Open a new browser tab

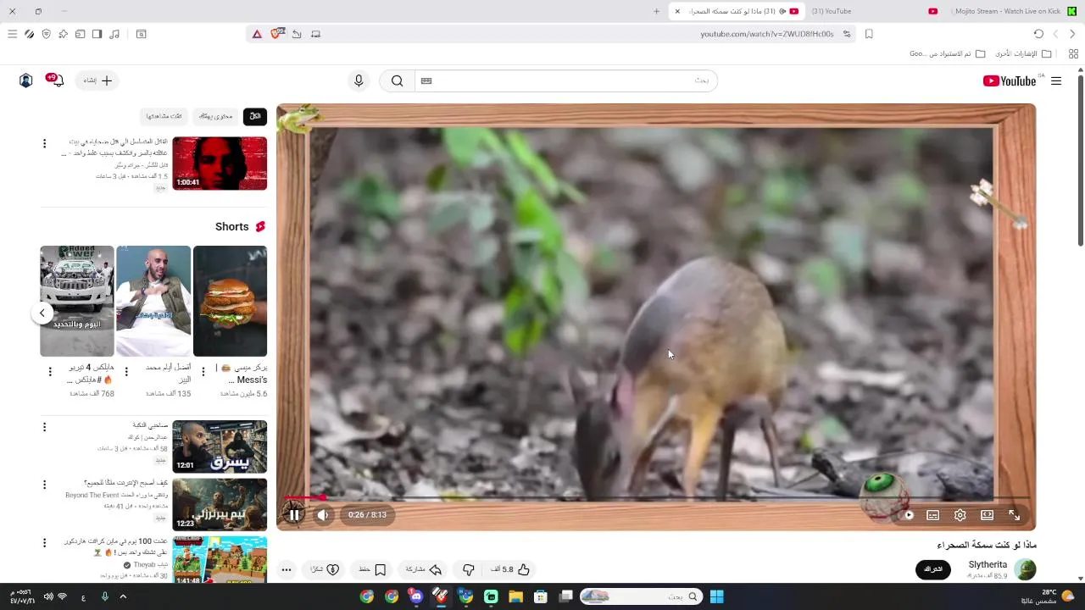(656, 11)
